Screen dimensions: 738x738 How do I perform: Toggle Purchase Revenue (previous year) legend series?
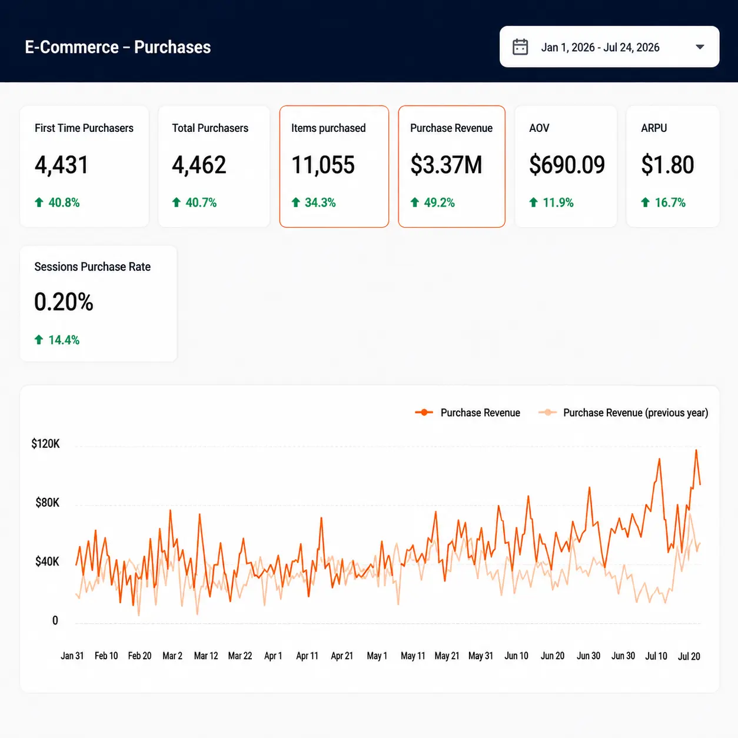click(x=623, y=413)
